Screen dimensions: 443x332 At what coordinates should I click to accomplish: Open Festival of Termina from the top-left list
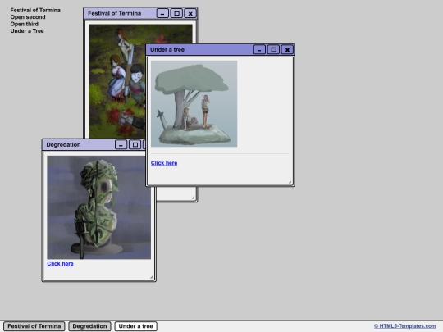pyautogui.click(x=35, y=10)
